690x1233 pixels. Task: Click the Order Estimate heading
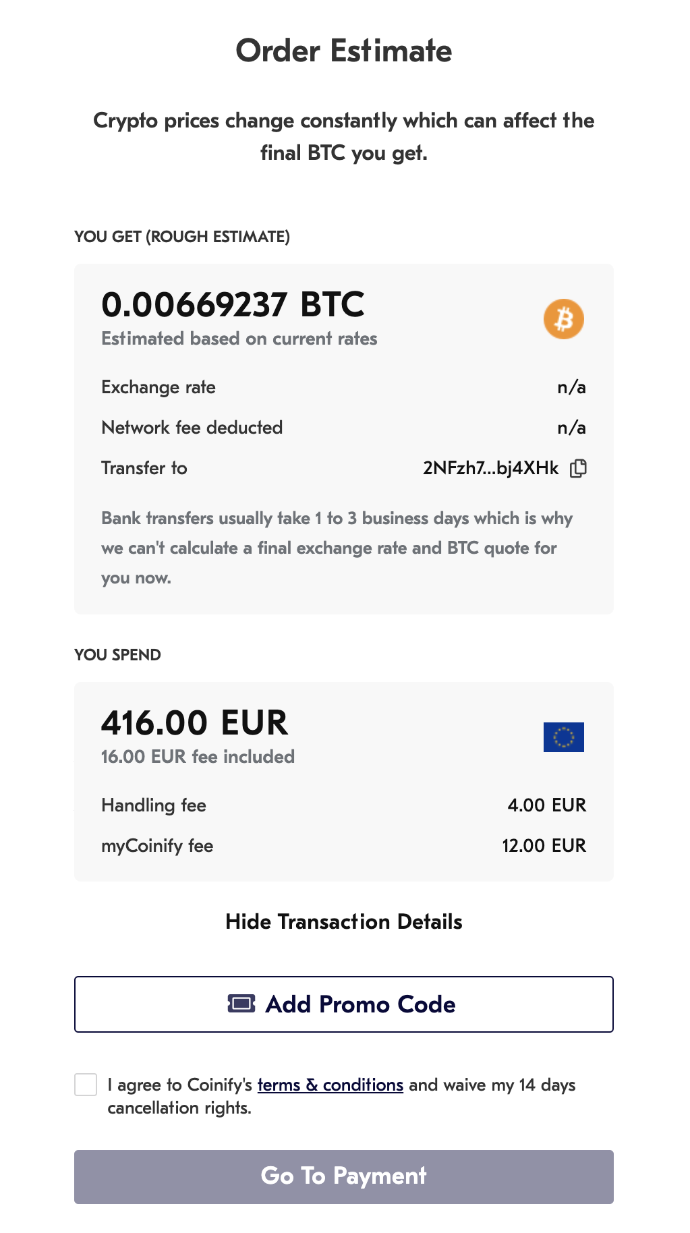click(x=344, y=51)
